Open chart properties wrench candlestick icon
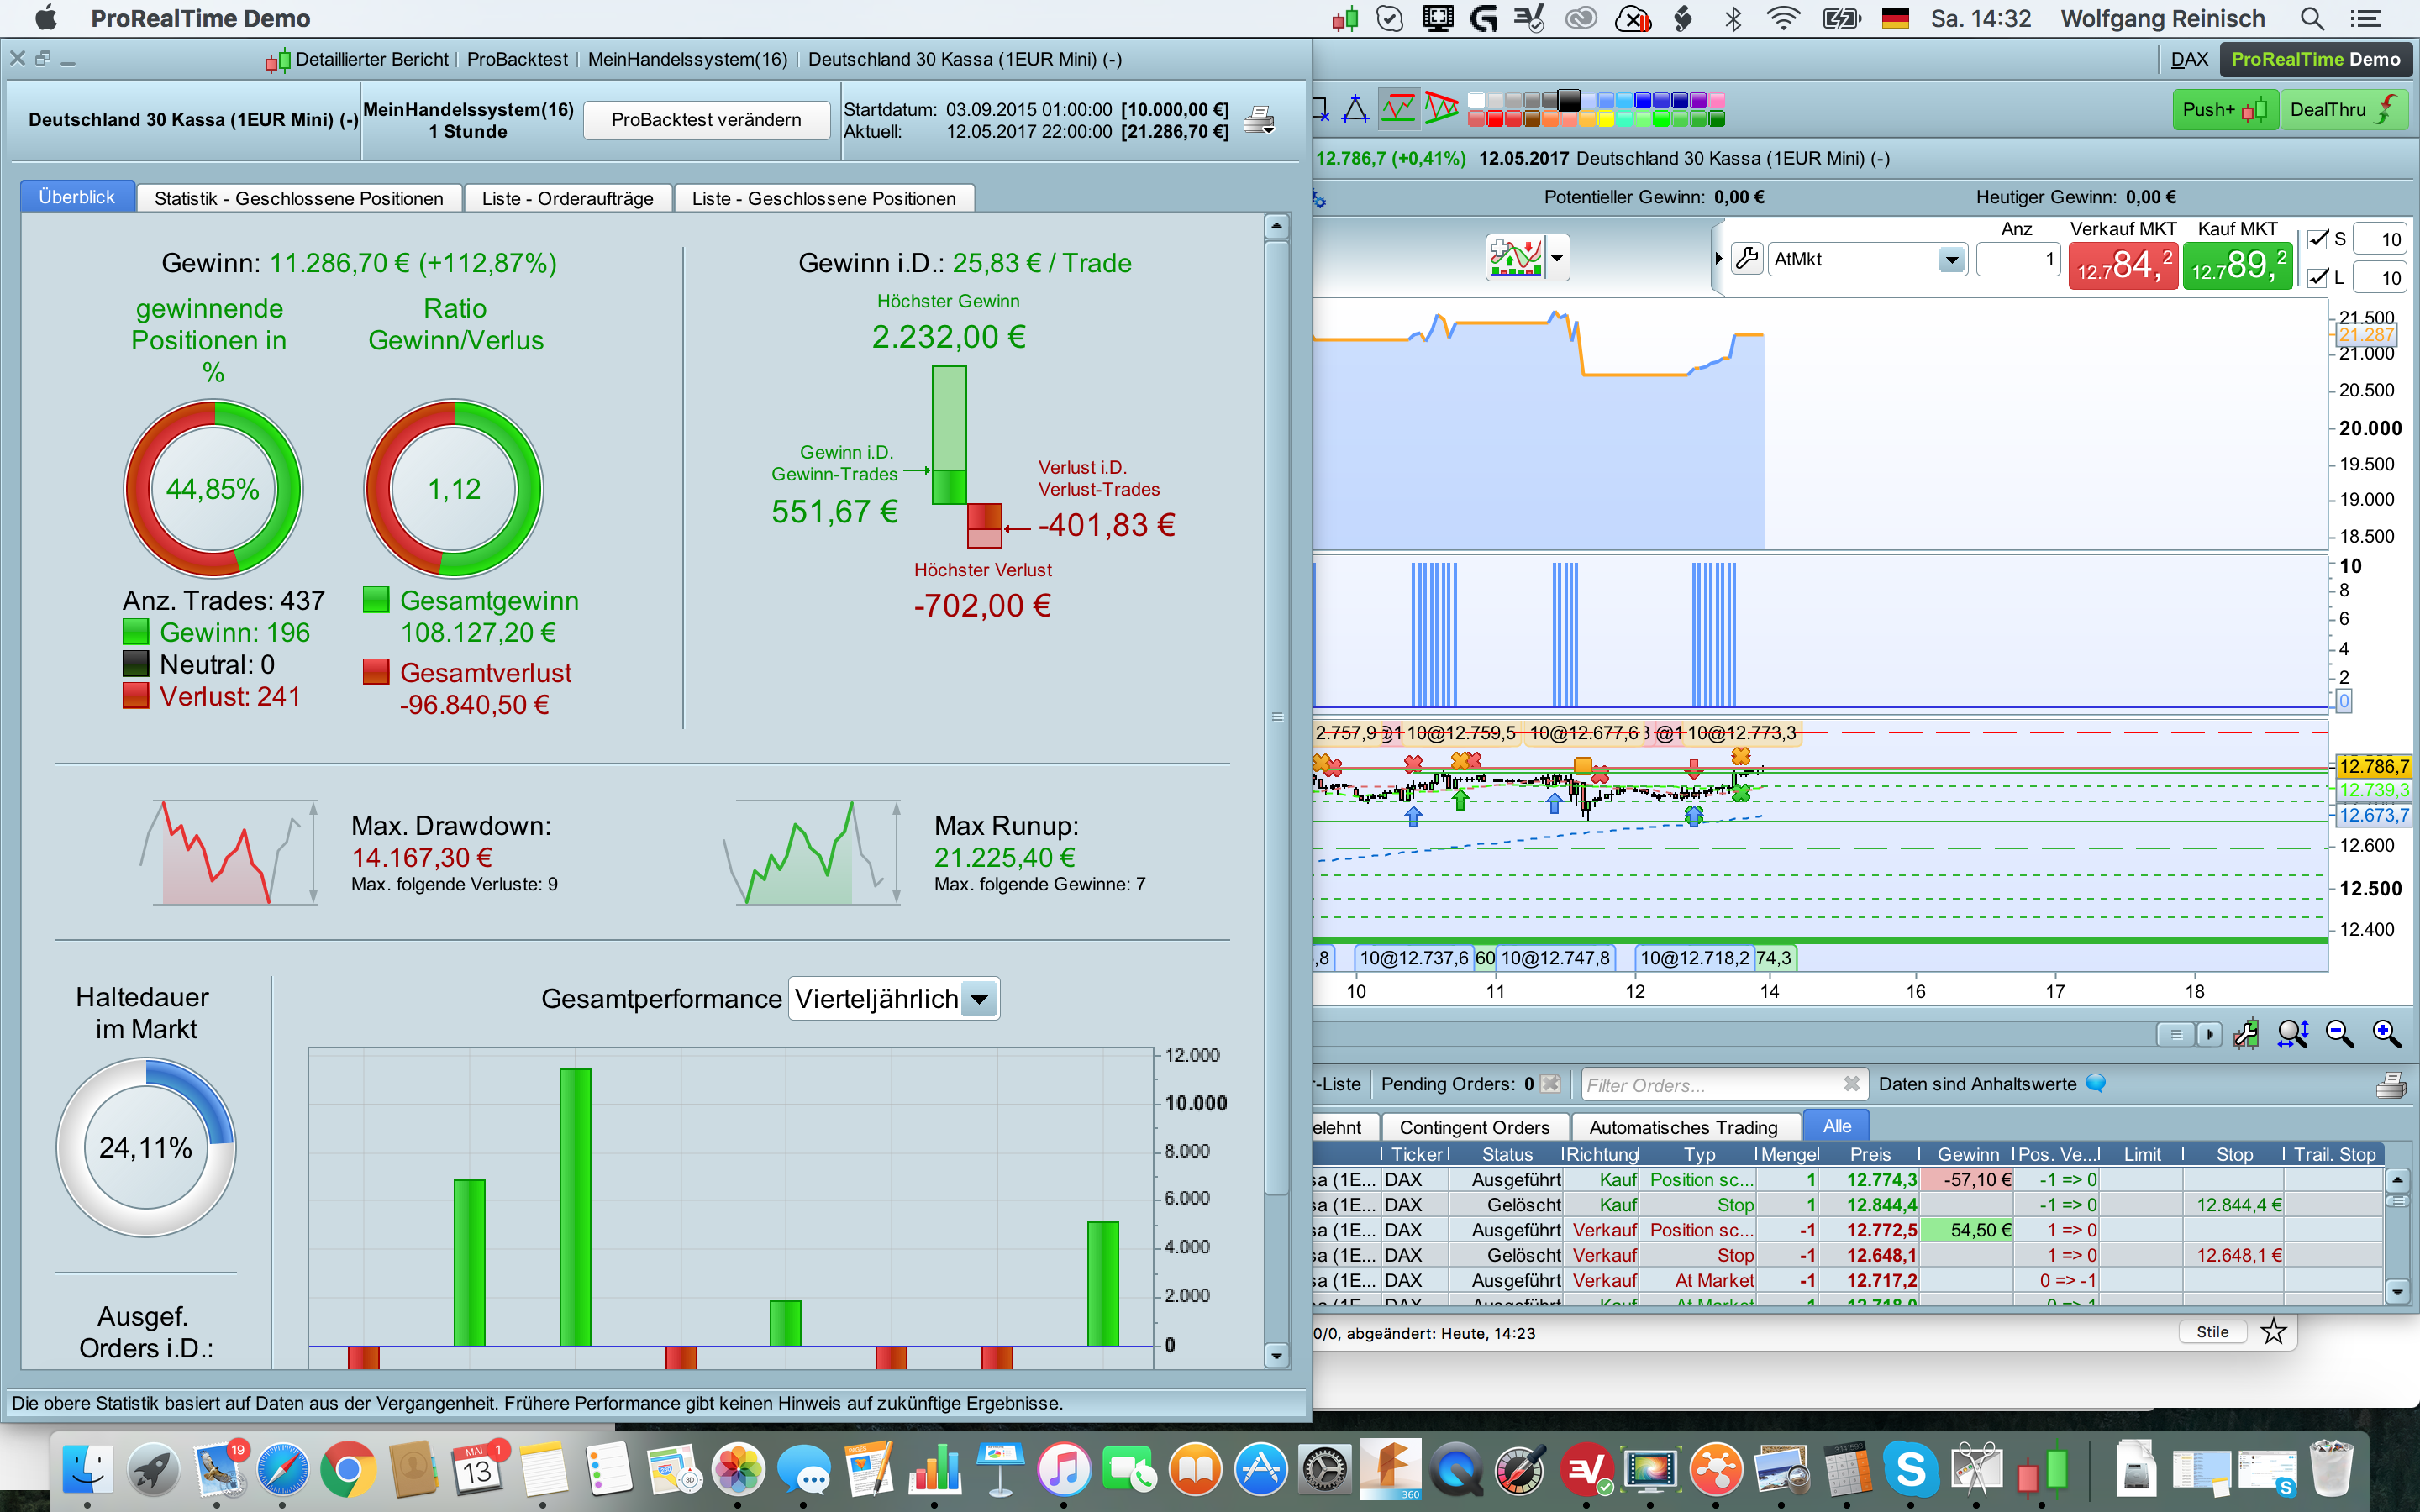 tap(2246, 1034)
